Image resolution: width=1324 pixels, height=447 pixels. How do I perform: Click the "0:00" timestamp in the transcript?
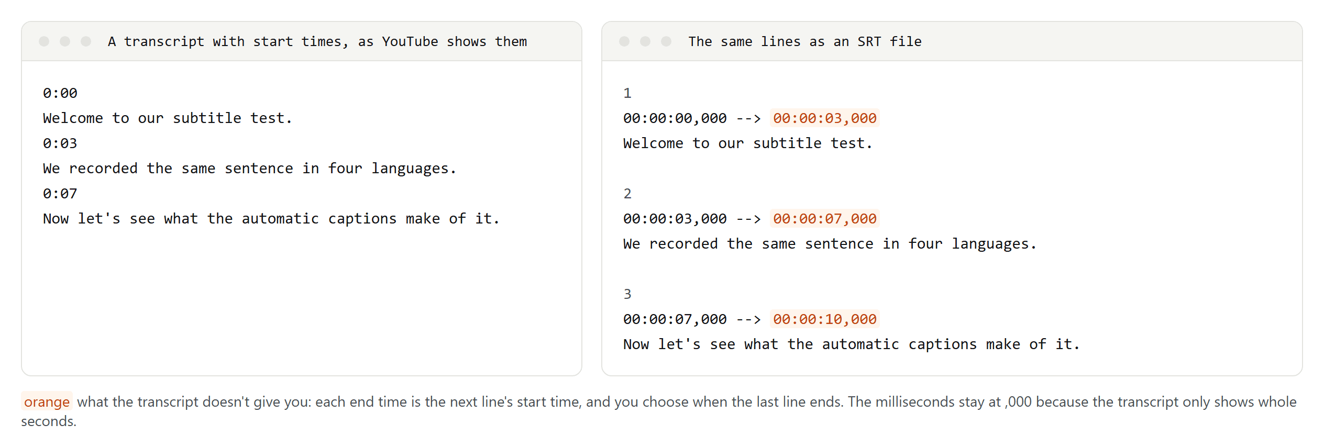pos(60,93)
